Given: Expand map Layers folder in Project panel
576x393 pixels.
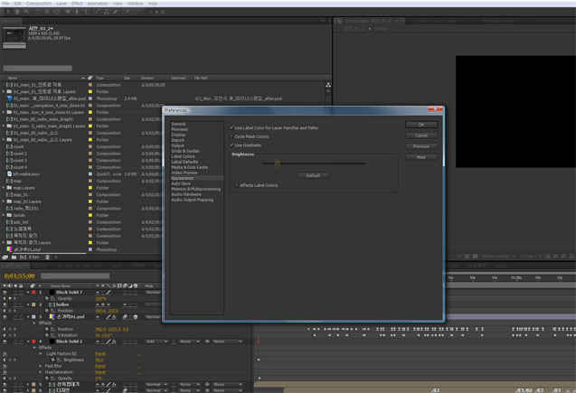Looking at the screenshot, I should tap(4, 188).
